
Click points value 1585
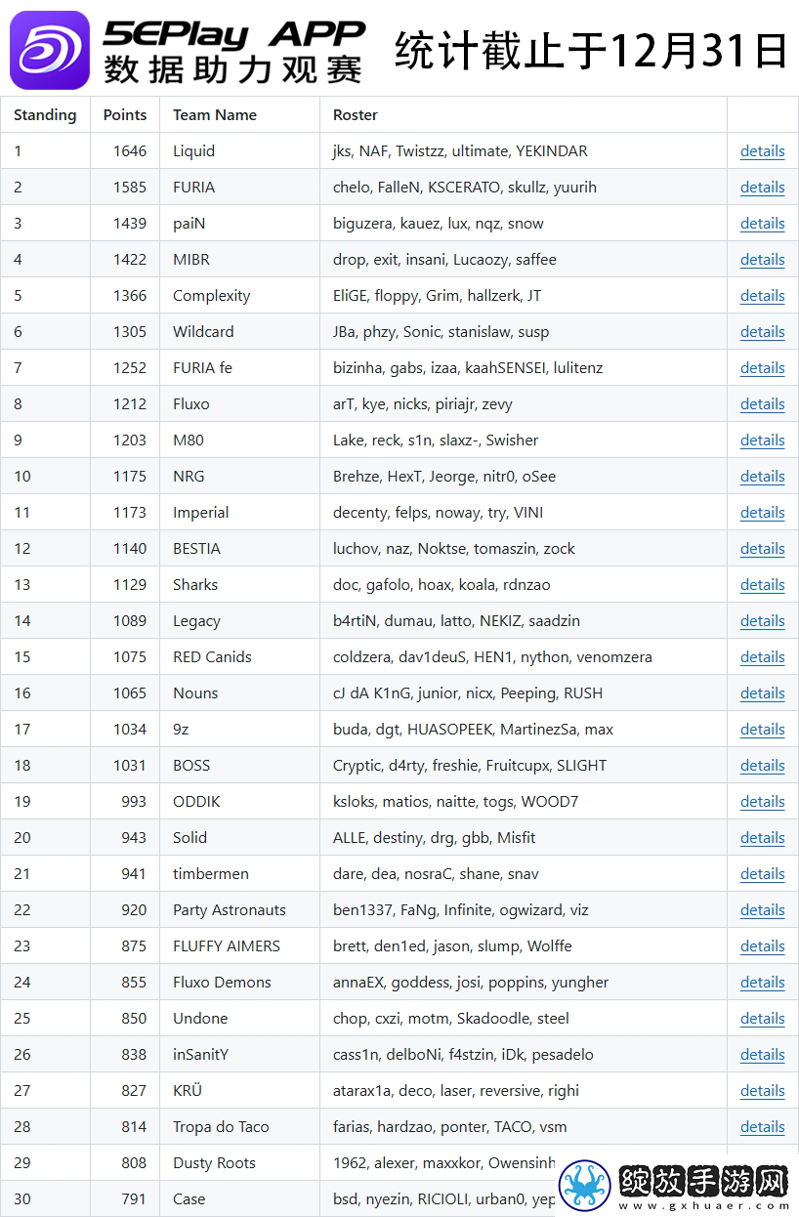click(x=129, y=188)
